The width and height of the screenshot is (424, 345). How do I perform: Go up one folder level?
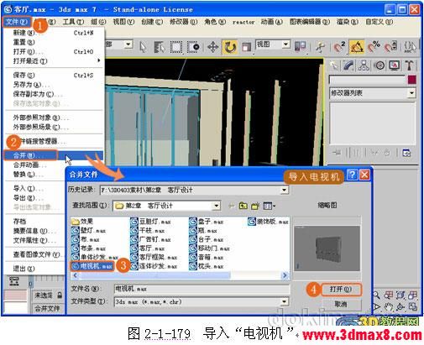coord(243,206)
